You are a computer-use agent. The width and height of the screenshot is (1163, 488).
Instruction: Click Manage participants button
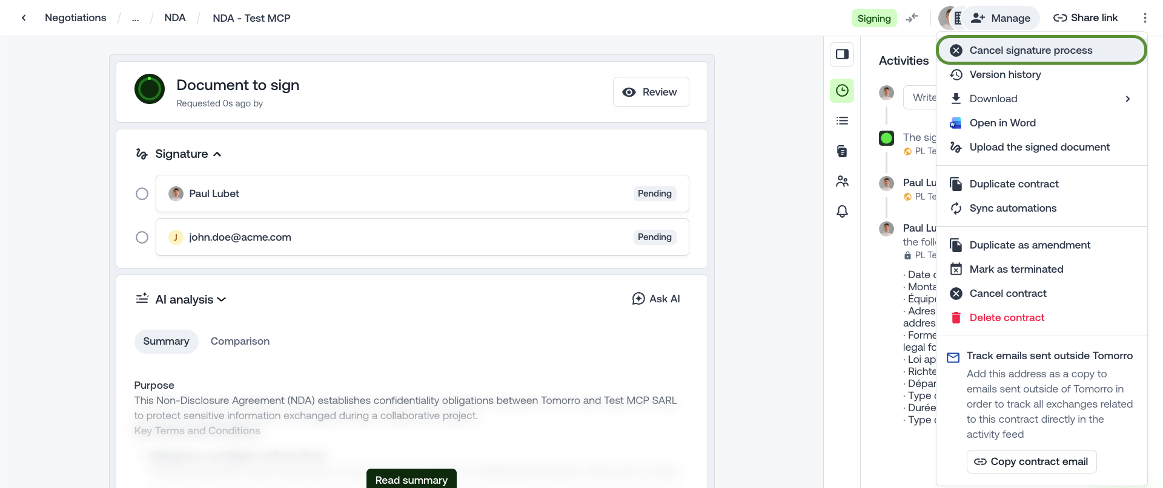click(1001, 18)
